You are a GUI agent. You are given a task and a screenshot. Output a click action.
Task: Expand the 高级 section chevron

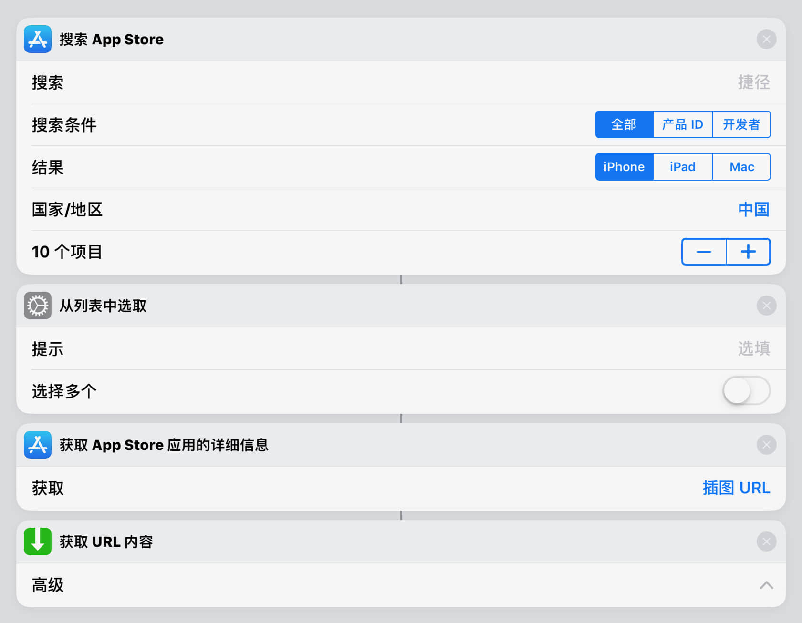coord(766,585)
